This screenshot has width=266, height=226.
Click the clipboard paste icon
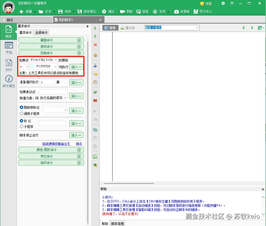click(x=95, y=82)
